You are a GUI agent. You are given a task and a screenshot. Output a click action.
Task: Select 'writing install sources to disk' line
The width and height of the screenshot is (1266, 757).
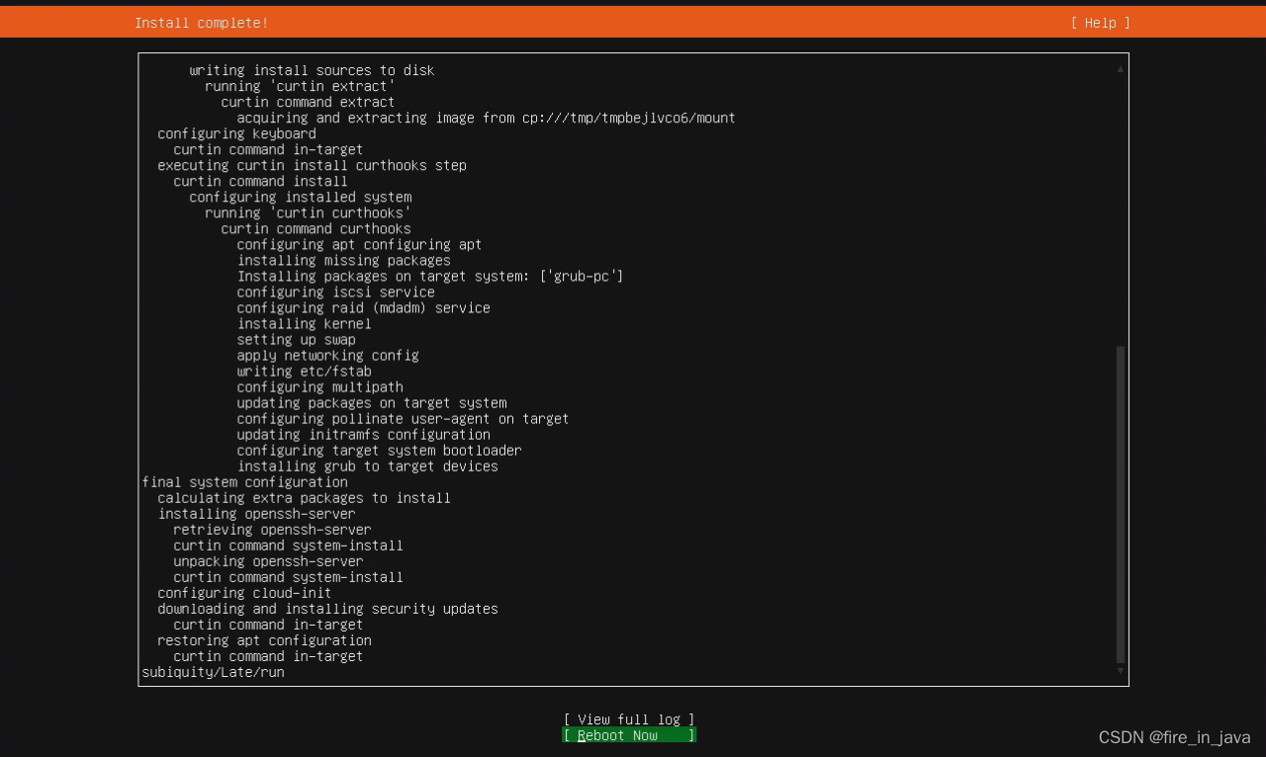coord(313,70)
